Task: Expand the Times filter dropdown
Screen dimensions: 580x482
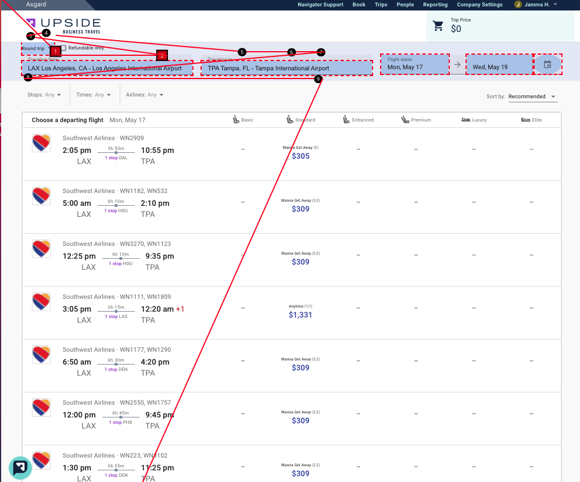Action: [94, 95]
